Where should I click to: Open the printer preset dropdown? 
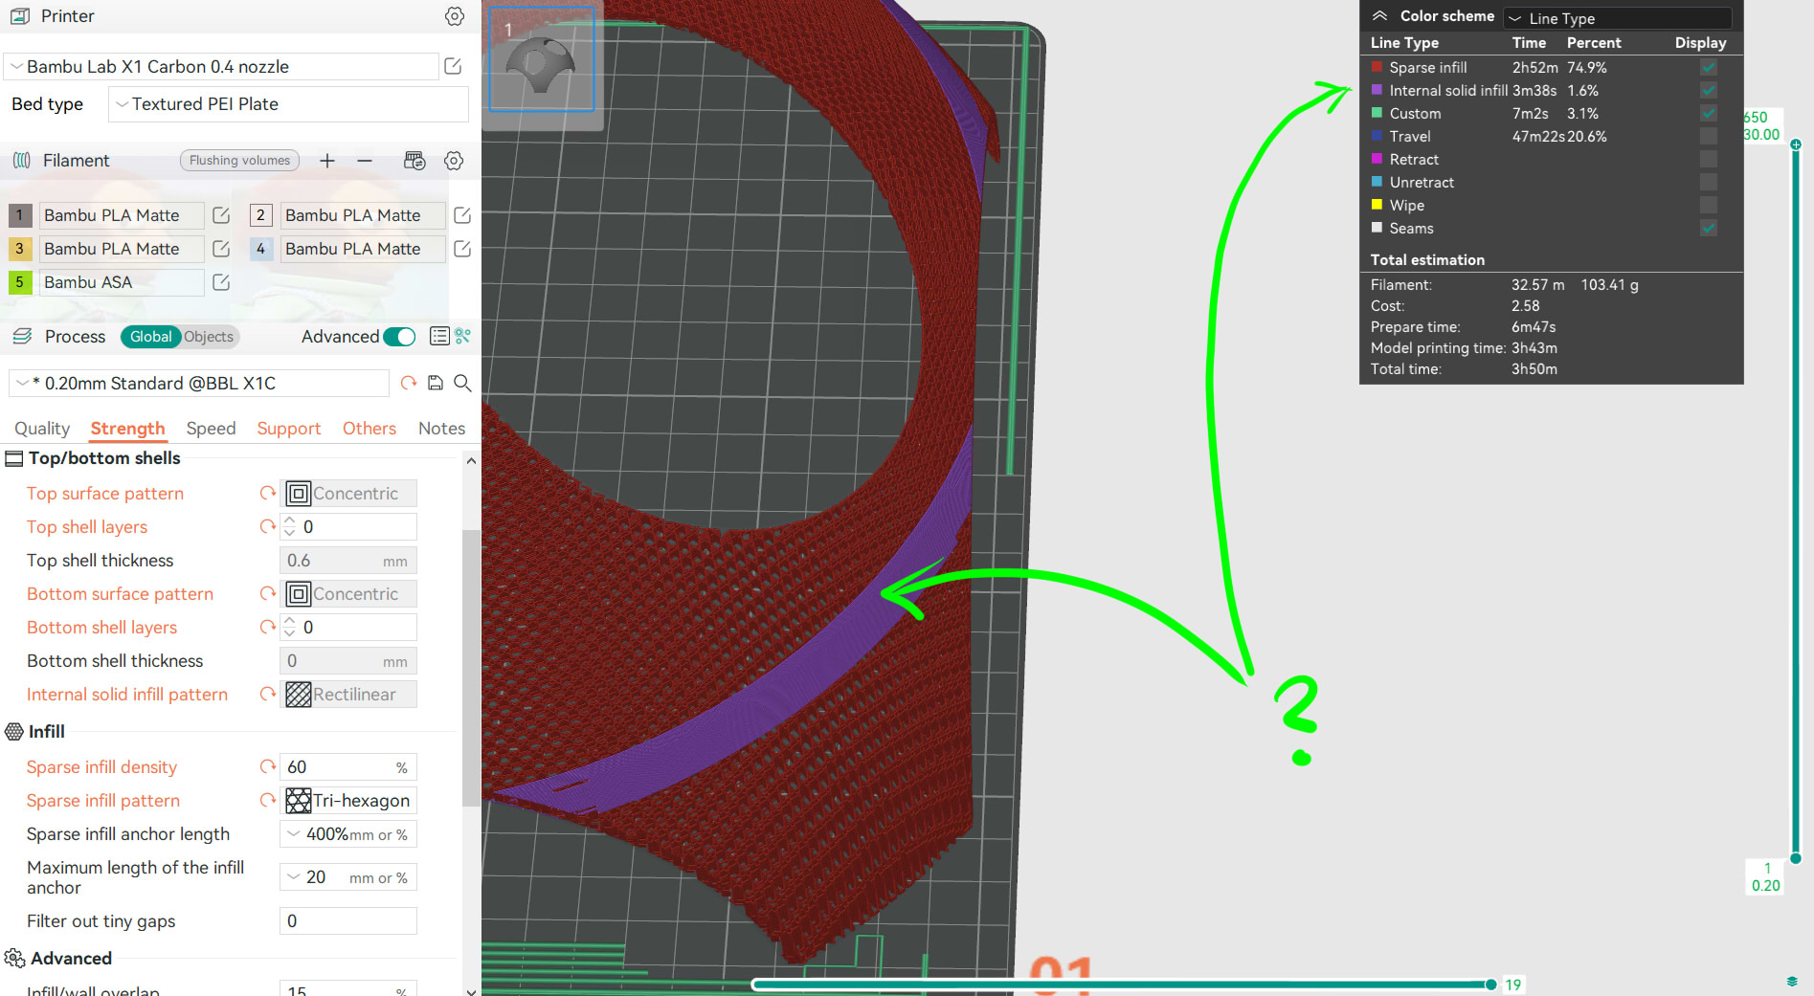tap(221, 67)
